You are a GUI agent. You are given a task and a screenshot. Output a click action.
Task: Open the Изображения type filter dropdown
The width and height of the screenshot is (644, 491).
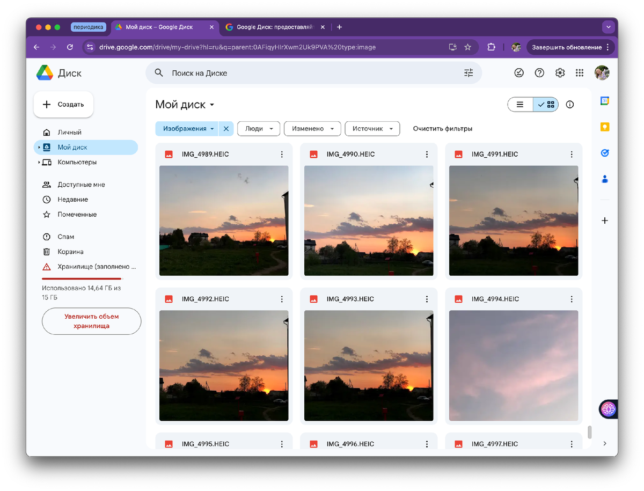(187, 129)
